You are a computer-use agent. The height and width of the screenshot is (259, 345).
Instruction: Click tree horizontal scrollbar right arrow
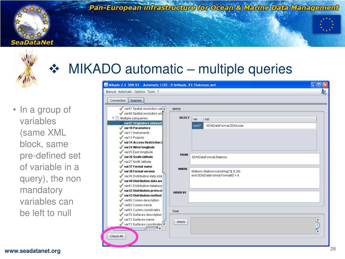(x=160, y=229)
